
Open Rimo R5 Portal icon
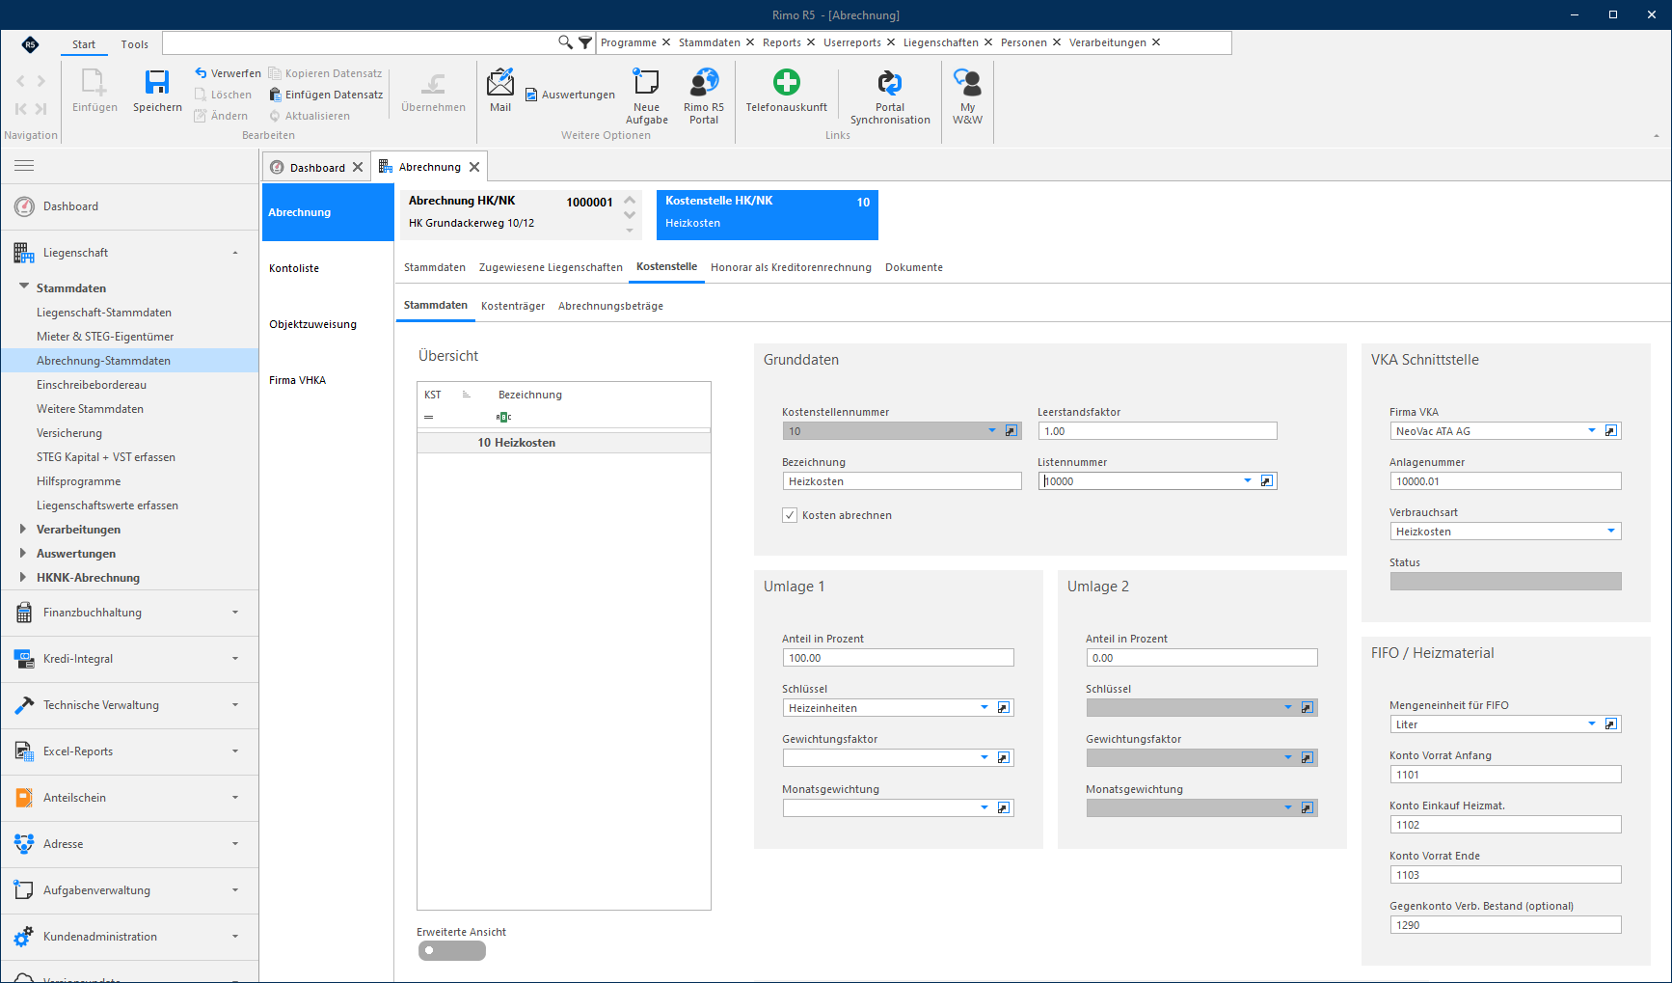pos(704,83)
